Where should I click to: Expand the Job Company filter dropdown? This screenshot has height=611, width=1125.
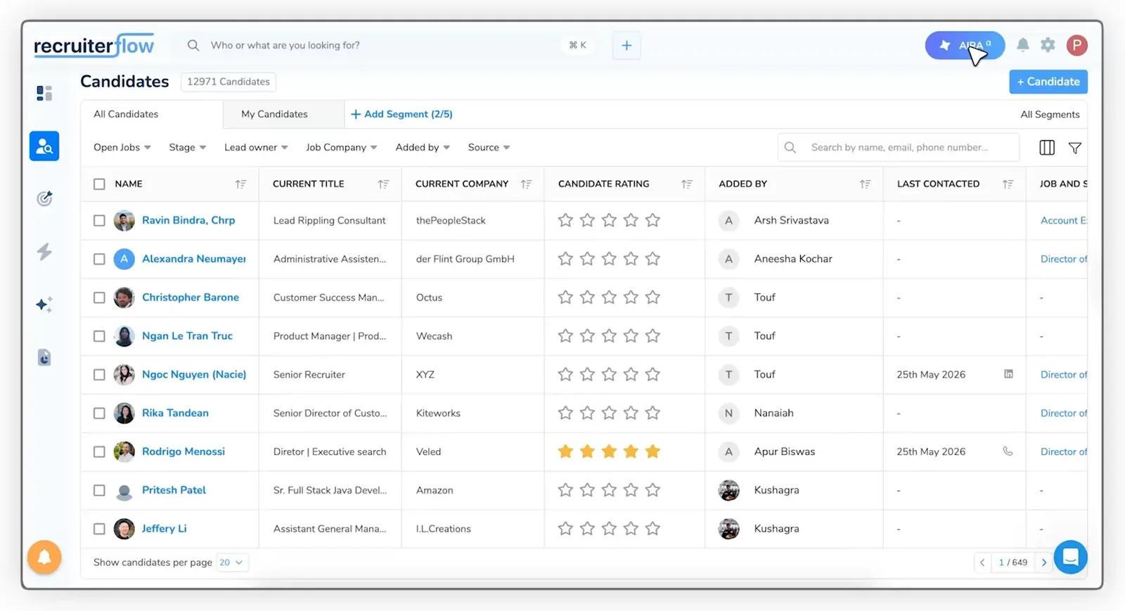tap(342, 148)
